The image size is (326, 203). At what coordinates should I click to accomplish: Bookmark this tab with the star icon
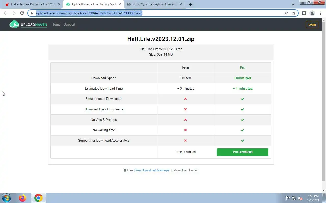pos(294,13)
